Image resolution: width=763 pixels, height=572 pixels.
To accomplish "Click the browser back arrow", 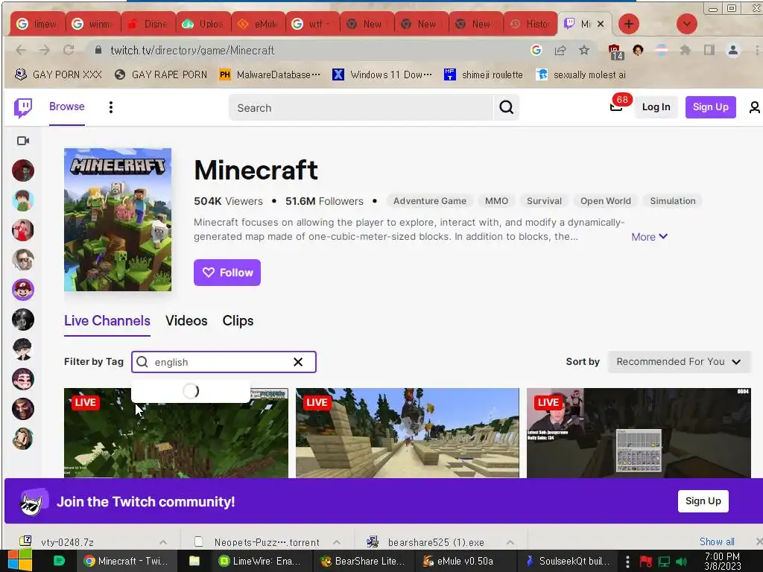I will 20,50.
